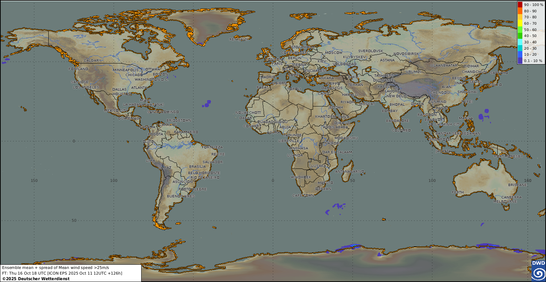
Task: Select the cyan 30 - 40 legend swatch
Action: (x=520, y=42)
